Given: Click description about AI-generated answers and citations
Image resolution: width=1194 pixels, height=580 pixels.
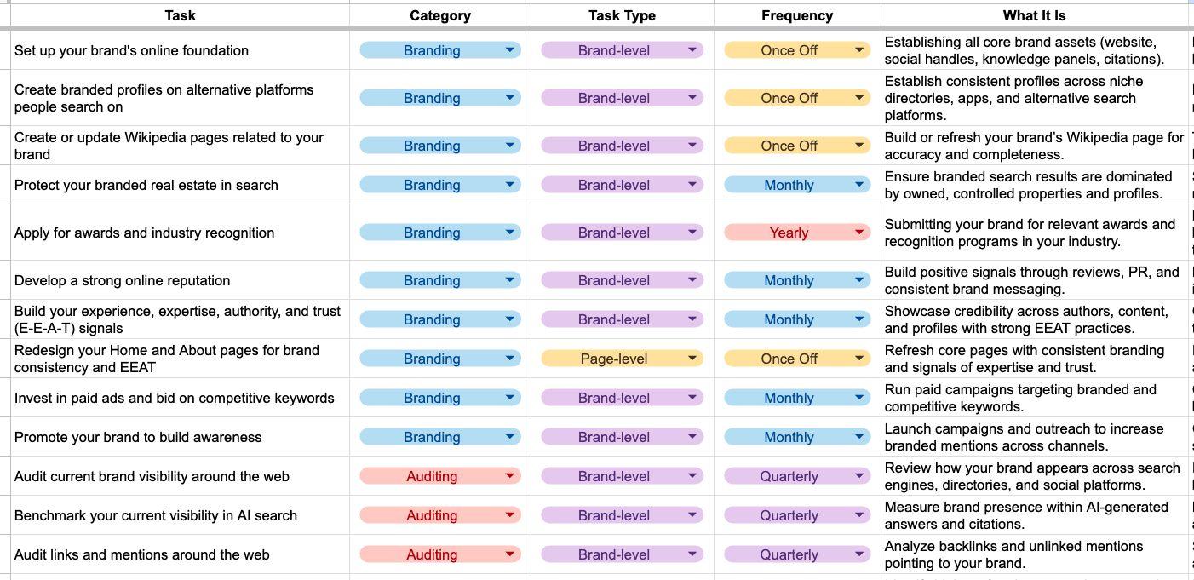Looking at the screenshot, I should 1034,515.
